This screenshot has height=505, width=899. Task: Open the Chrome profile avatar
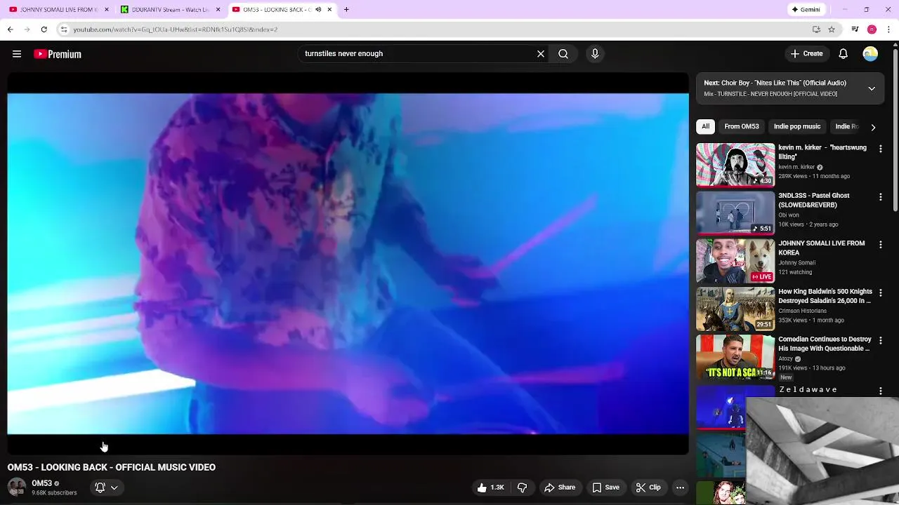[x=872, y=29]
